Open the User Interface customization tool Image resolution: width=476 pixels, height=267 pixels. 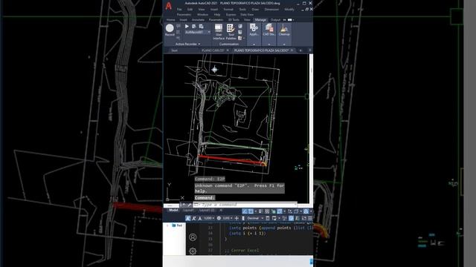point(219,32)
